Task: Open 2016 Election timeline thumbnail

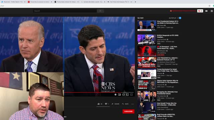Action: coord(147,107)
